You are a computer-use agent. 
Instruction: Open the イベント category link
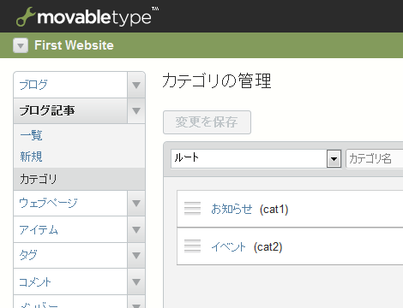(x=229, y=246)
